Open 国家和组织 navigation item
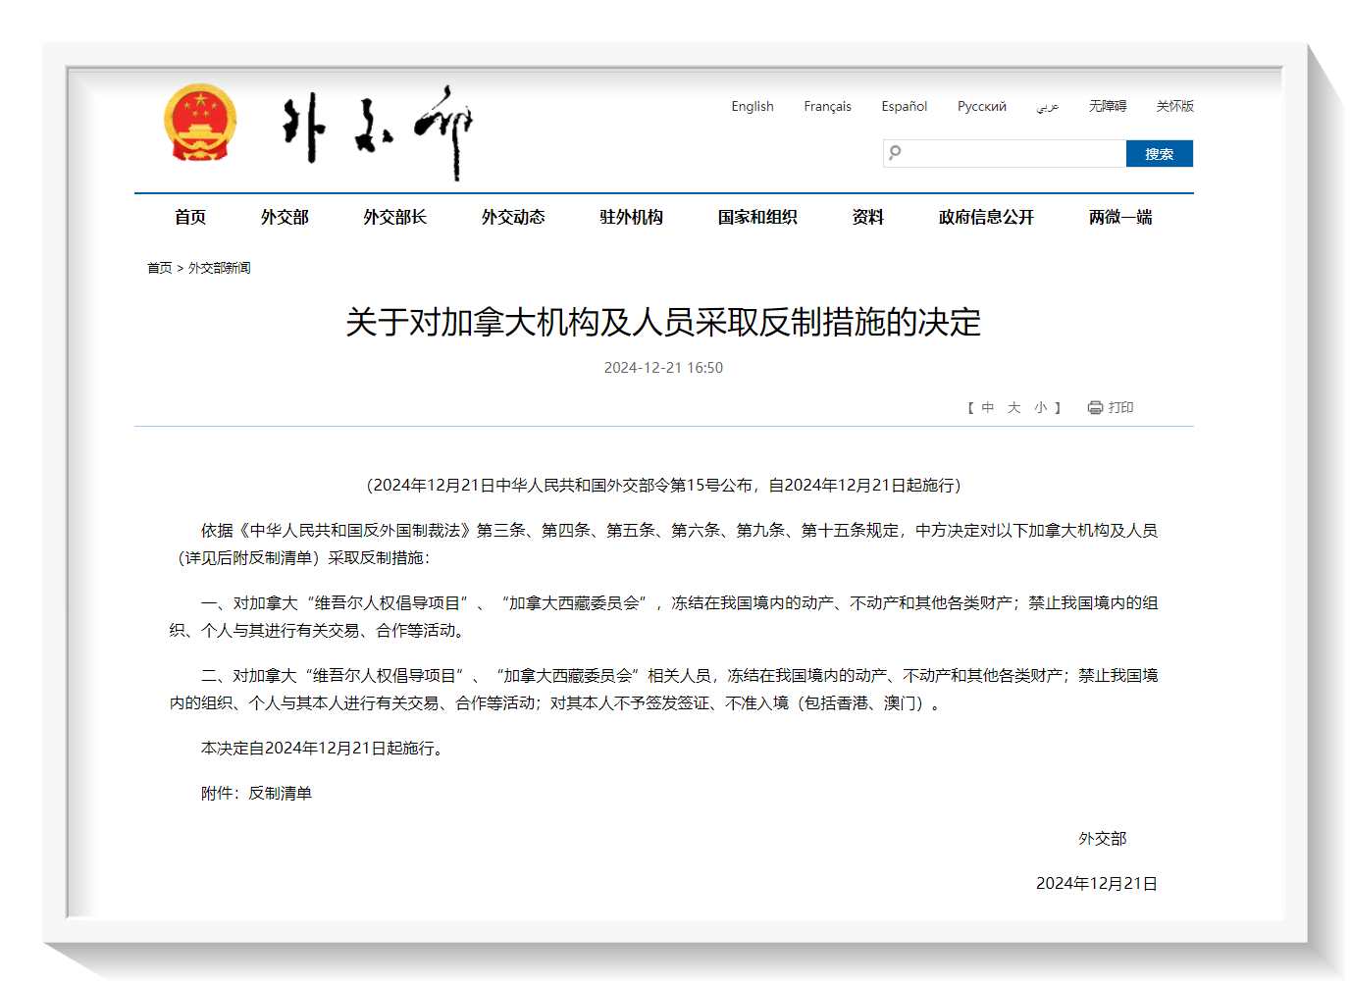The image size is (1350, 985). 756,218
